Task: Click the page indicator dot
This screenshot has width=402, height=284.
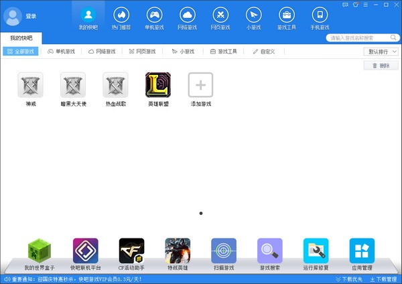Action: pos(201,213)
